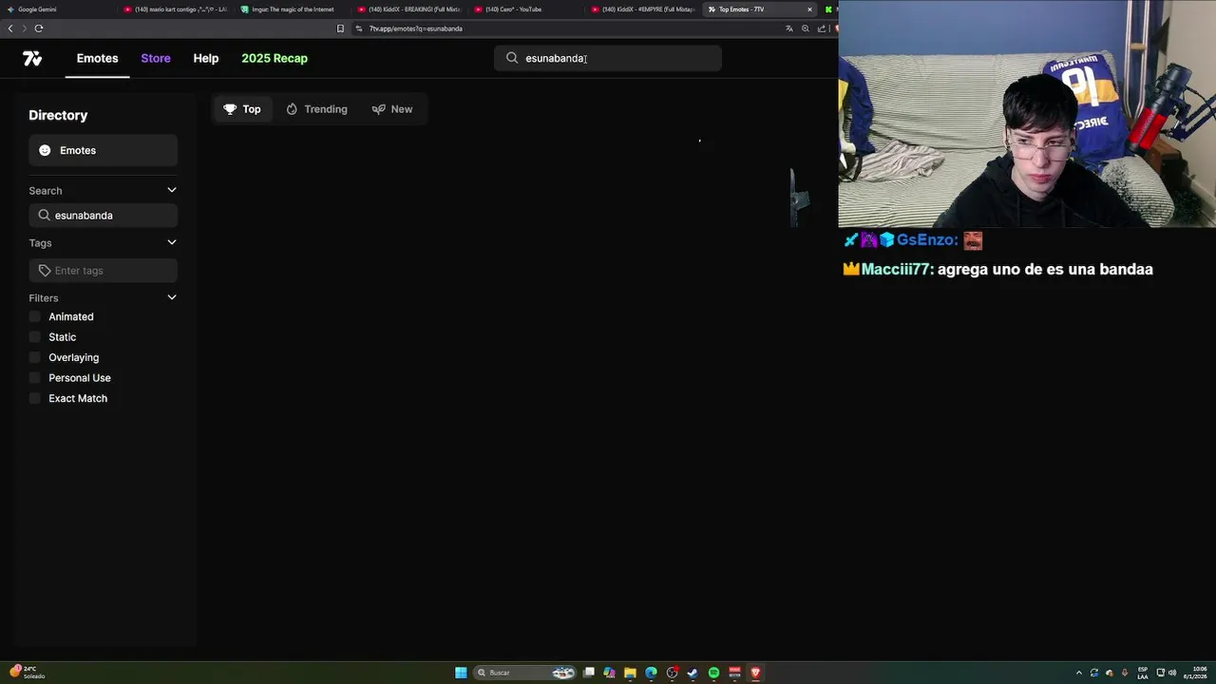Viewport: 1216px width, 684px height.
Task: Switch to the mario kart contigo YouTube tab
Action: (x=176, y=9)
